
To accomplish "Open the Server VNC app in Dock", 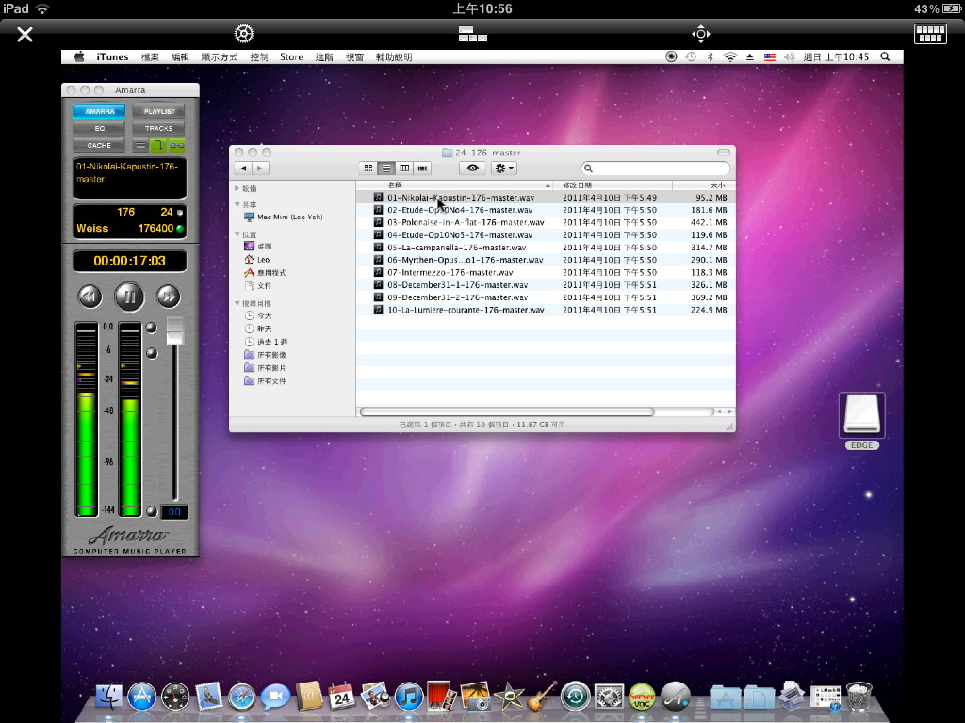I will point(641,698).
